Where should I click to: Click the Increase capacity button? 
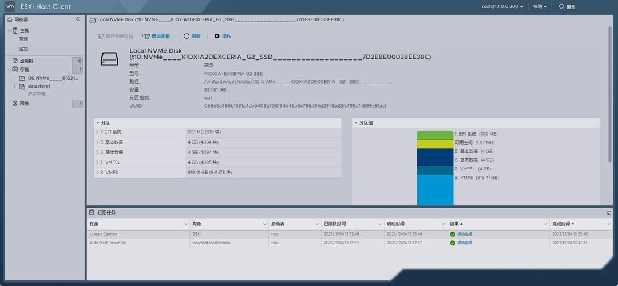coord(156,36)
